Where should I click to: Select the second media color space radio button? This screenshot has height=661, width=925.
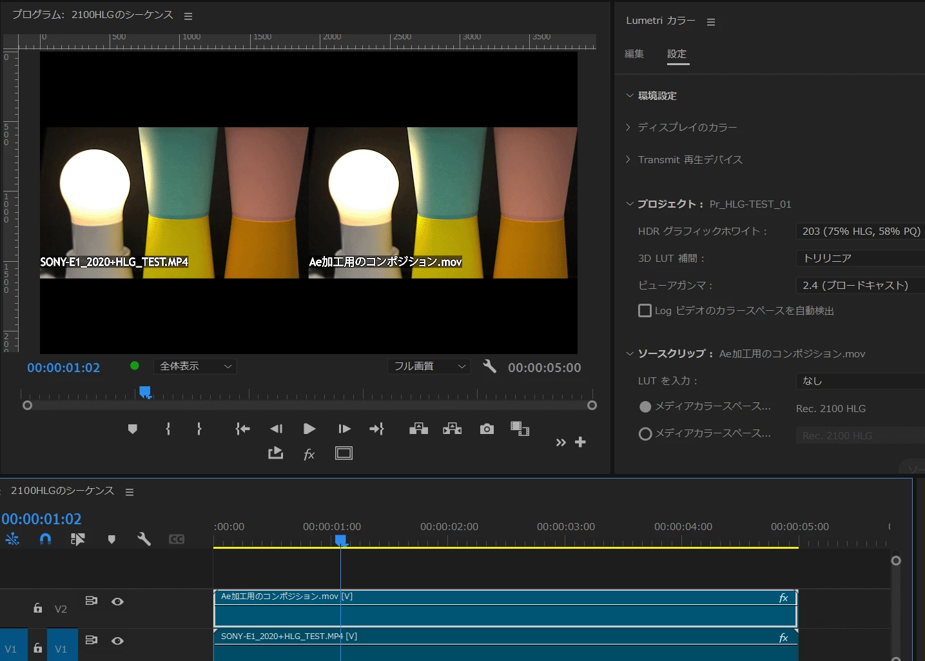645,434
